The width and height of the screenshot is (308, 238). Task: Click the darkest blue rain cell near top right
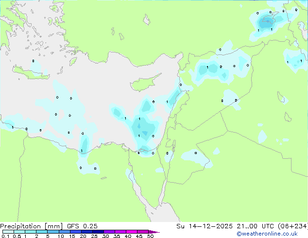coord(268,21)
